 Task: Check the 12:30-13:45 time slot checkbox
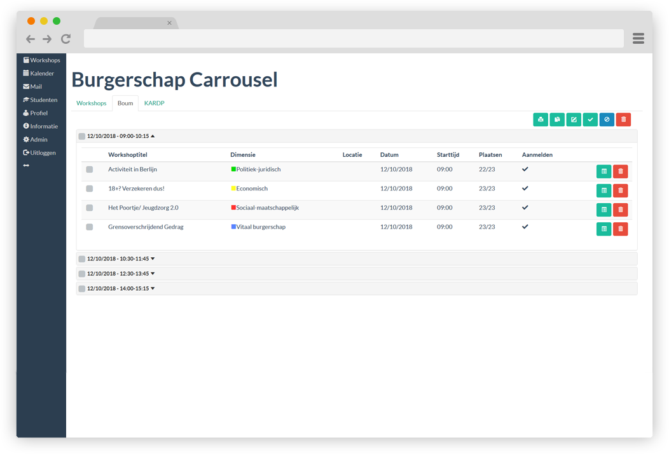click(x=82, y=274)
